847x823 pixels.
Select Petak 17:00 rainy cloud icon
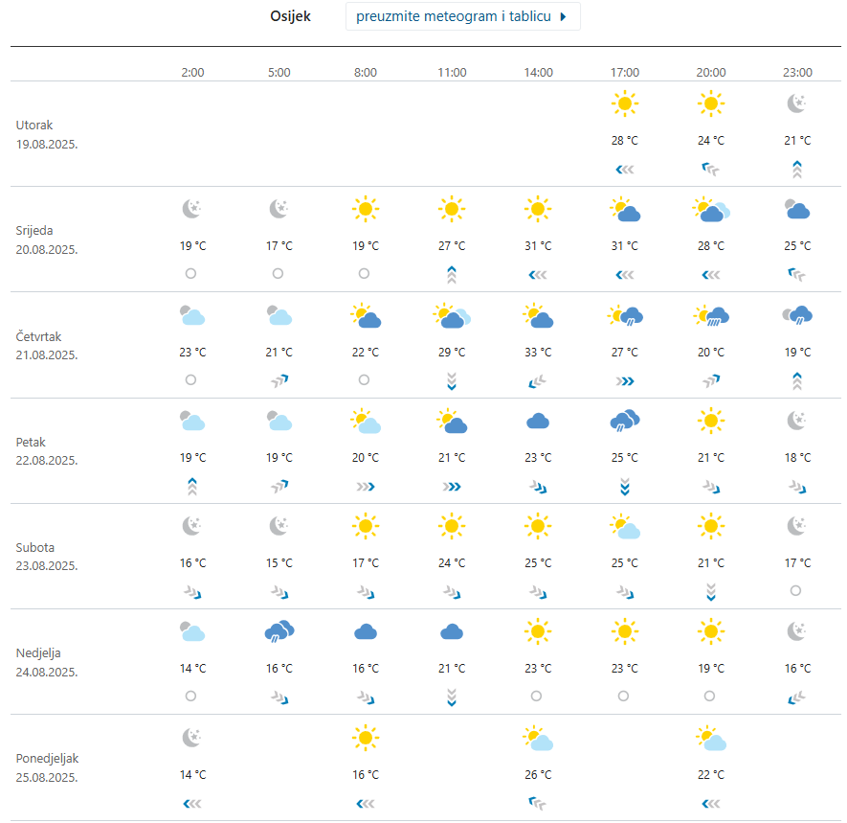click(624, 420)
